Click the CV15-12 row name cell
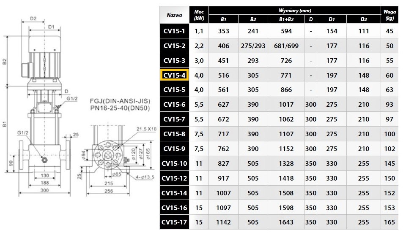406x235 pixels. coord(174,178)
